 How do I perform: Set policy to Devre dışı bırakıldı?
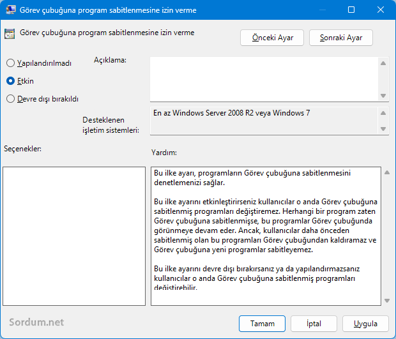click(10, 99)
